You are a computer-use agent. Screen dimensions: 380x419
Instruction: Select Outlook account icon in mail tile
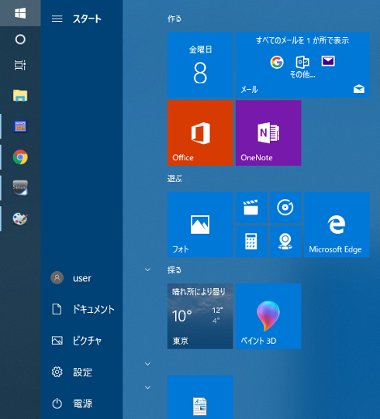click(x=302, y=62)
